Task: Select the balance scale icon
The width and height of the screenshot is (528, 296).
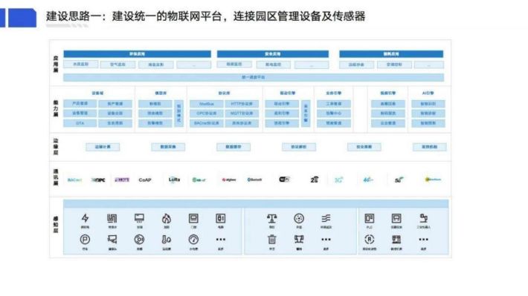Action: 271,219
